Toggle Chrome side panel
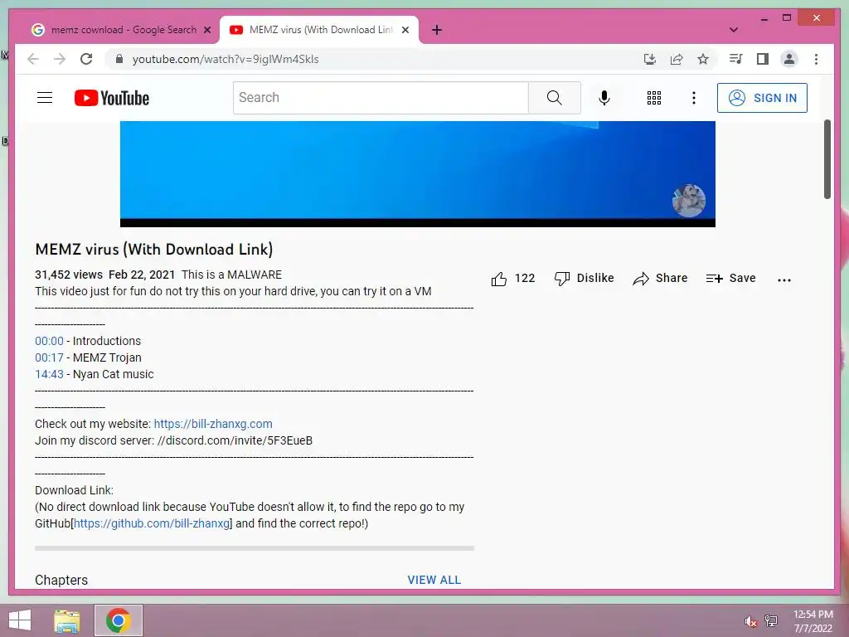This screenshot has height=637, width=849. (763, 59)
